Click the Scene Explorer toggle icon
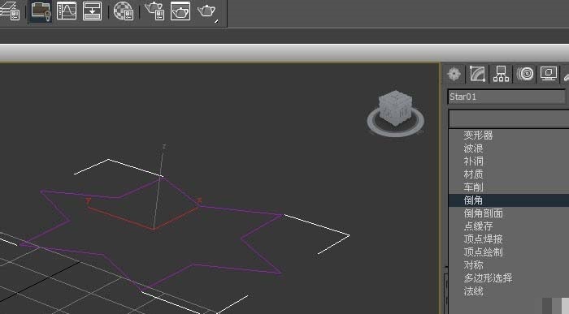This screenshot has width=569, height=314. pyautogui.click(x=41, y=11)
